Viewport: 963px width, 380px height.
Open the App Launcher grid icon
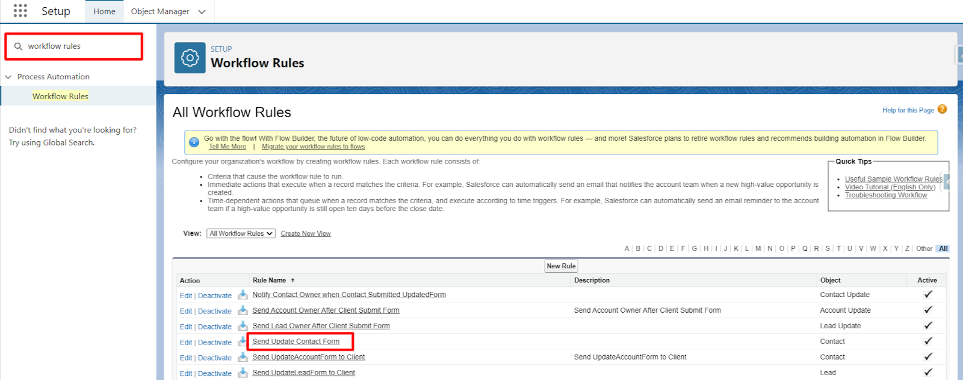tap(20, 11)
